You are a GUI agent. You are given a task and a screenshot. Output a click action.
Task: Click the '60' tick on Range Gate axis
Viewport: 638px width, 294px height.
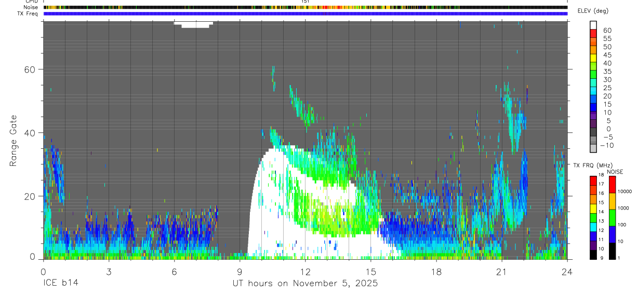coord(31,69)
